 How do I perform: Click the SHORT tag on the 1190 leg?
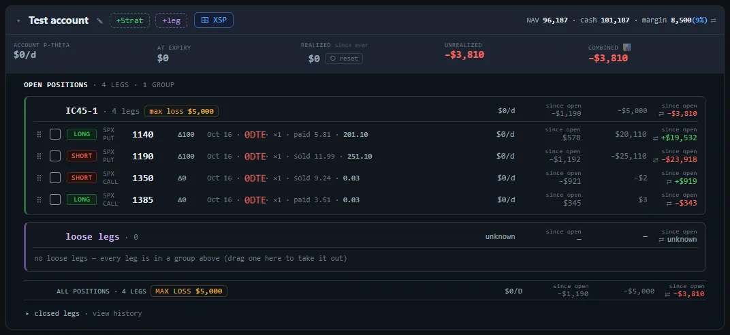(x=82, y=156)
